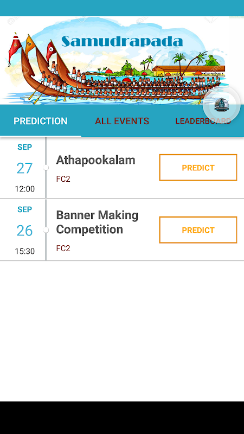Tap the floating round app icon

point(222,105)
